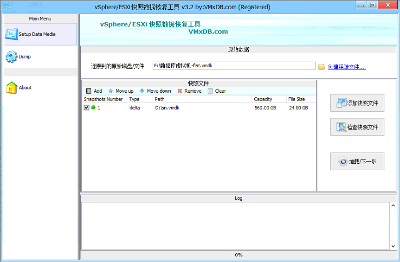Click the Clear label in the toolbar

(x=220, y=91)
